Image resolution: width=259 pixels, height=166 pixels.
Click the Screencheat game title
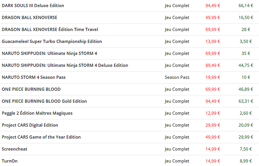point(14,149)
